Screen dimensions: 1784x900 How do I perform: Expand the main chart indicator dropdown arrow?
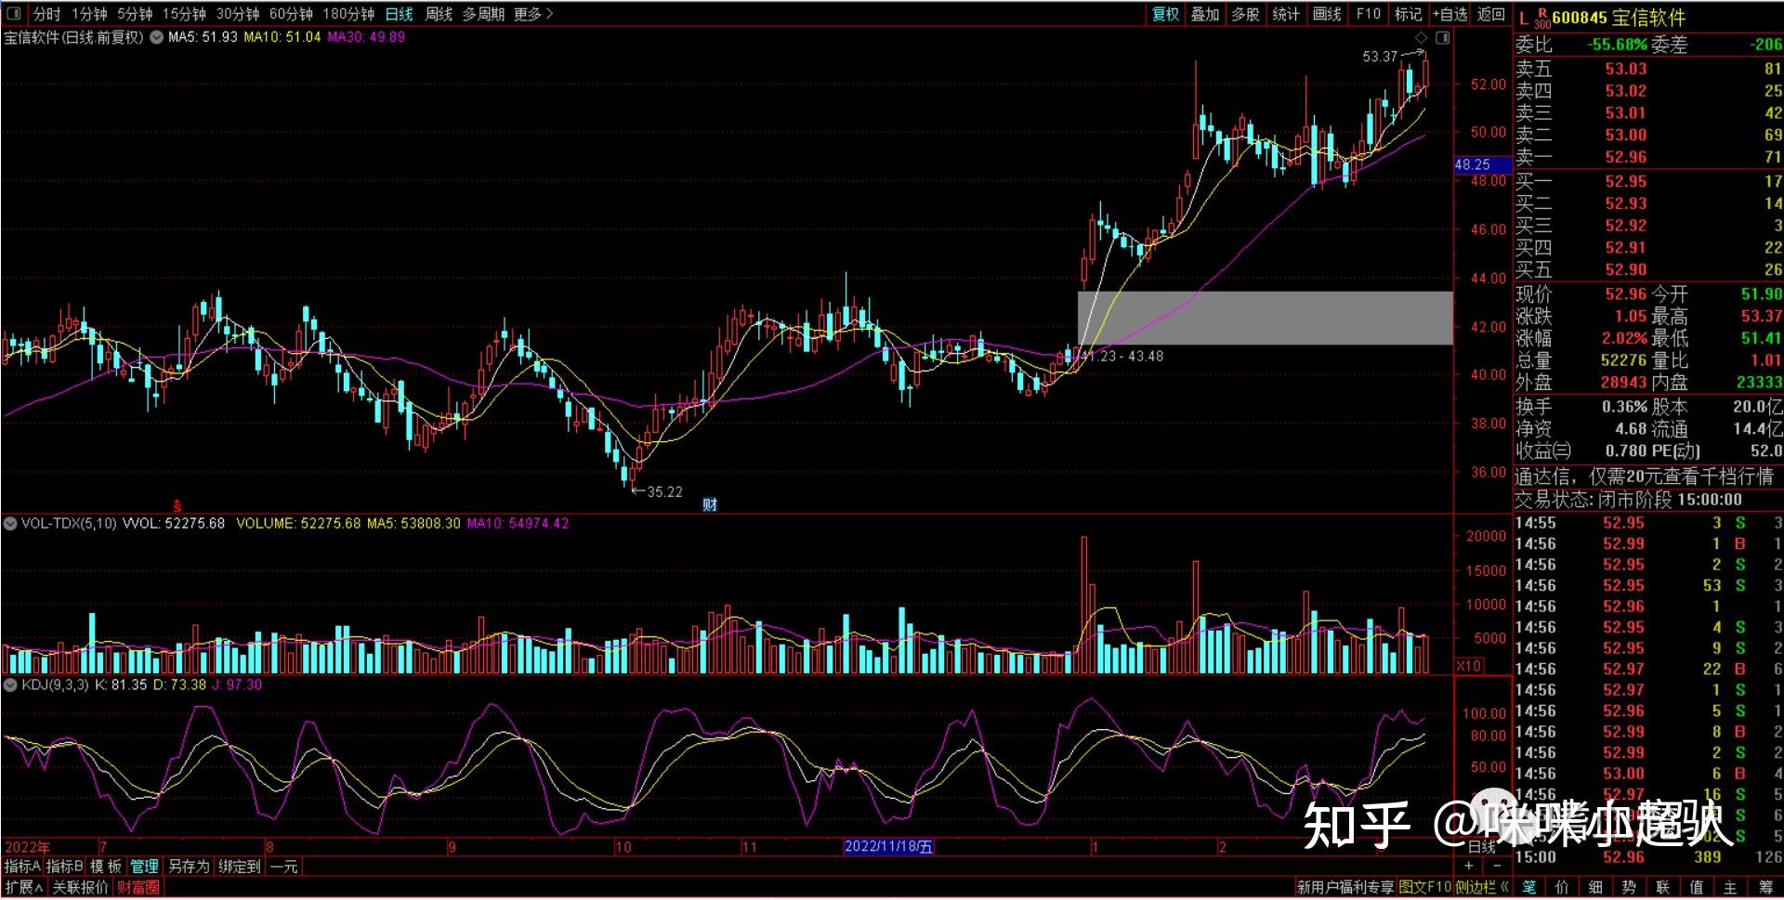tap(156, 37)
